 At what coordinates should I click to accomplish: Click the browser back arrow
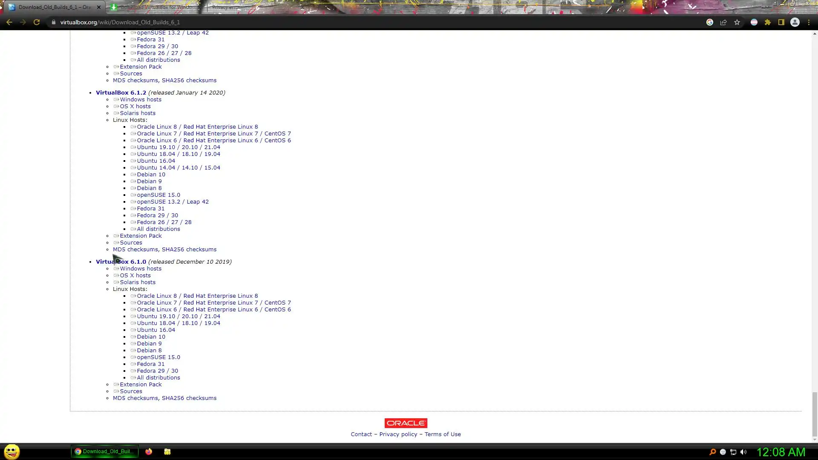[x=9, y=22]
